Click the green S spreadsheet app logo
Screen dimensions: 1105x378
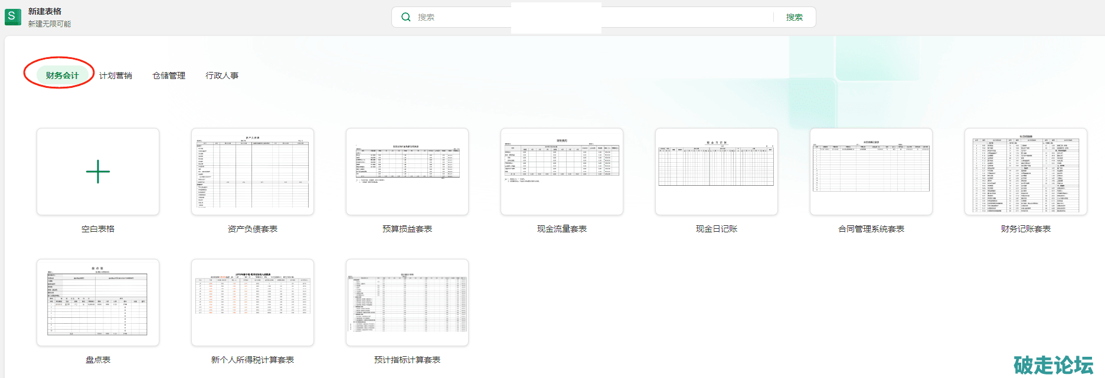pyautogui.click(x=13, y=17)
